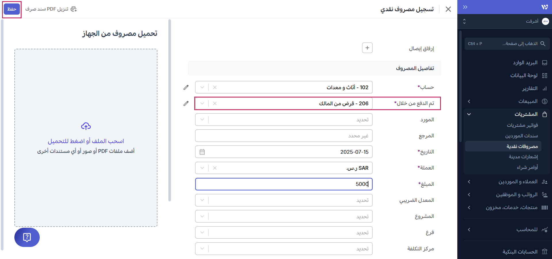The image size is (552, 259).
Task: Click the pencil icon beside the account field
Action: coord(186,87)
